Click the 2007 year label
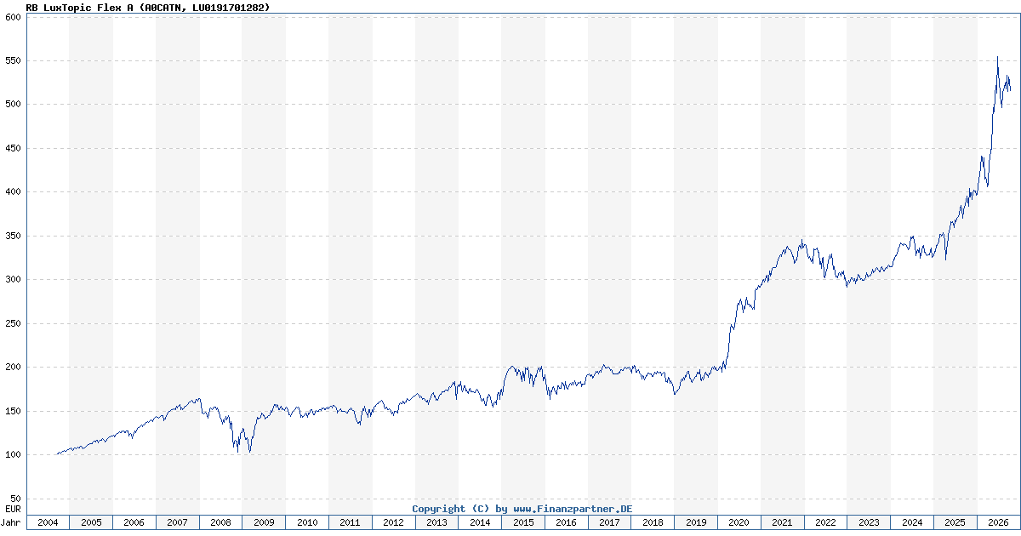1021x536 pixels. 178,522
